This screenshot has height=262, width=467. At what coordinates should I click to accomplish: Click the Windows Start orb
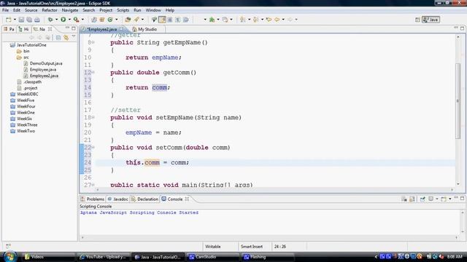click(9, 257)
